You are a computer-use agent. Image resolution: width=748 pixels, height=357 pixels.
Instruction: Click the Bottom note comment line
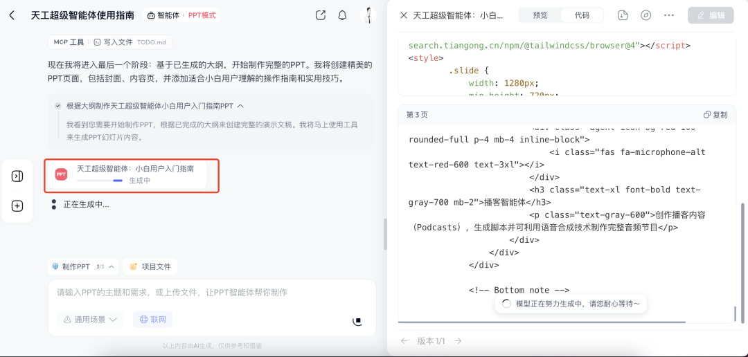[520, 290]
